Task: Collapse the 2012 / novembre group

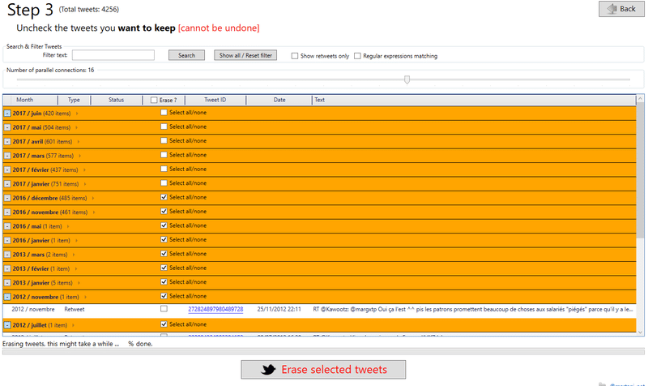Action: pyautogui.click(x=7, y=297)
